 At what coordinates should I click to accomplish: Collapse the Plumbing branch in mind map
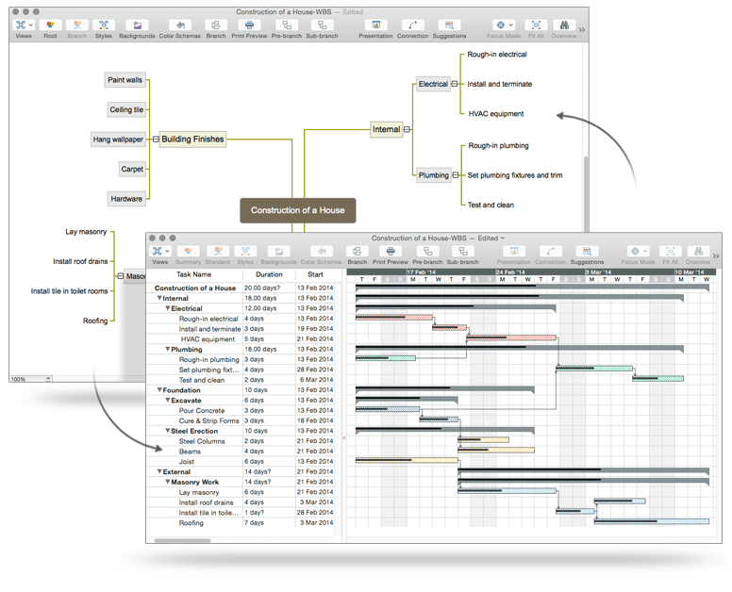[455, 175]
